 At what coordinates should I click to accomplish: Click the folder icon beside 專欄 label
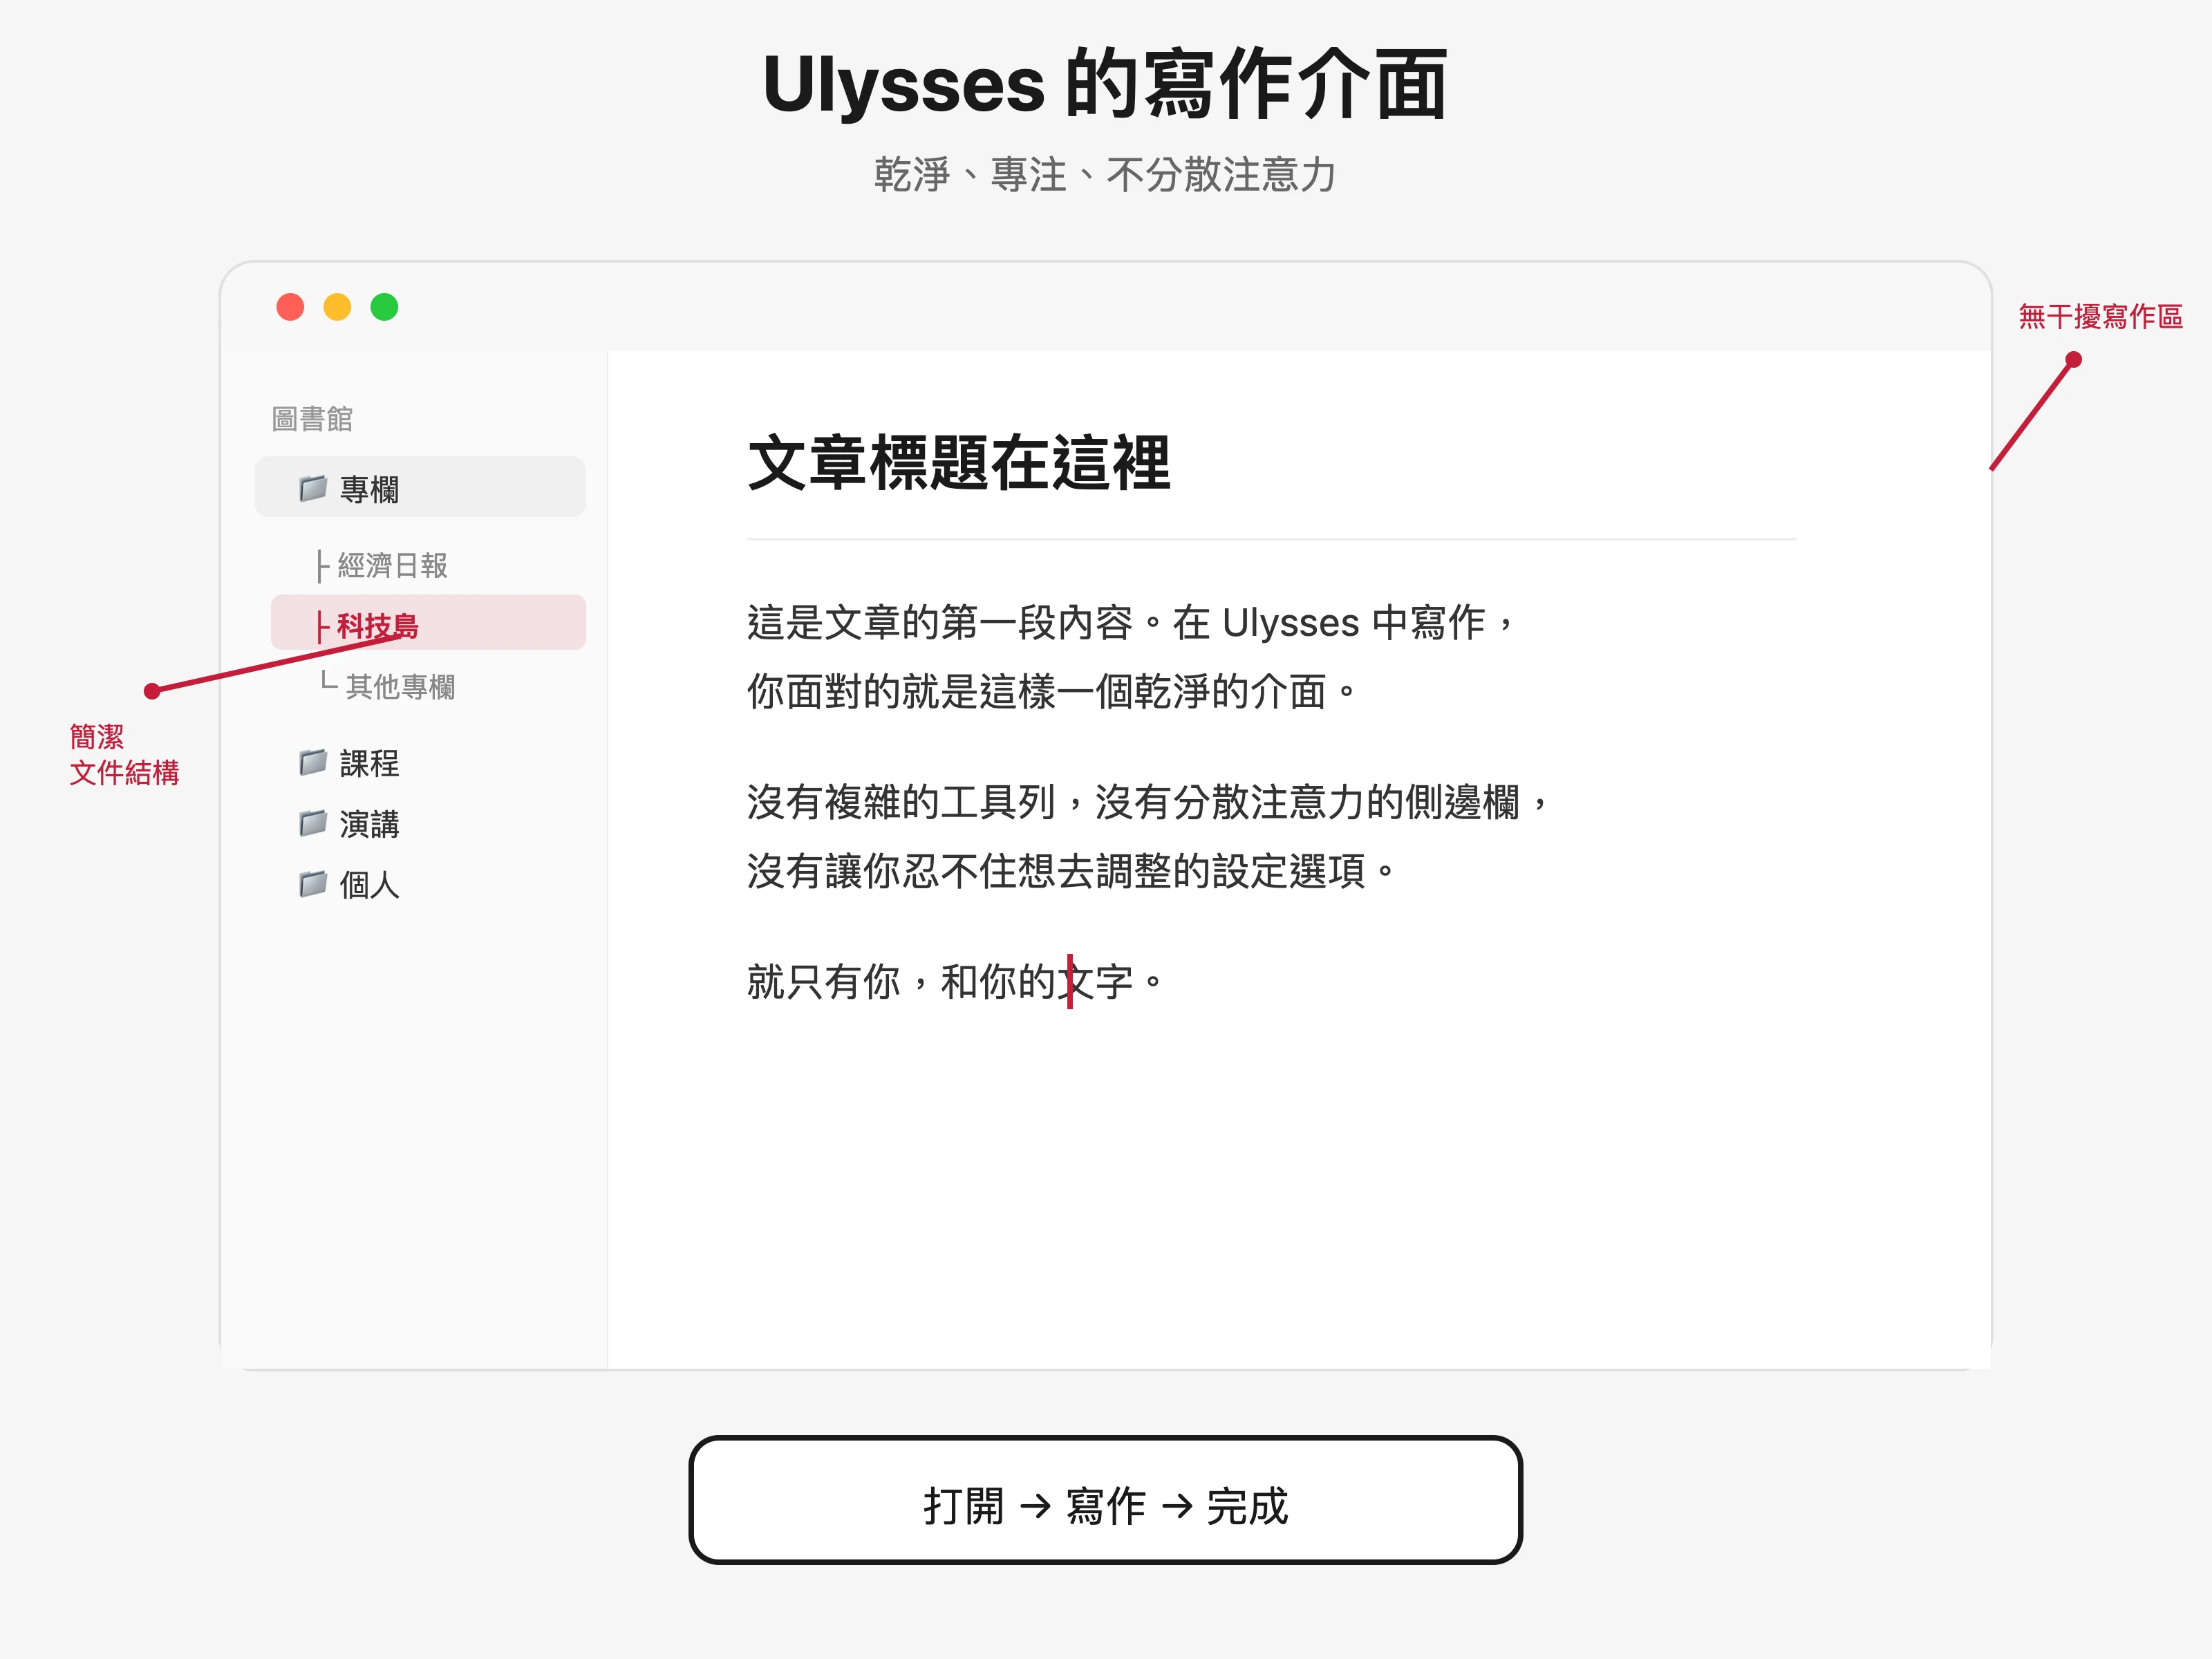pyautogui.click(x=313, y=488)
